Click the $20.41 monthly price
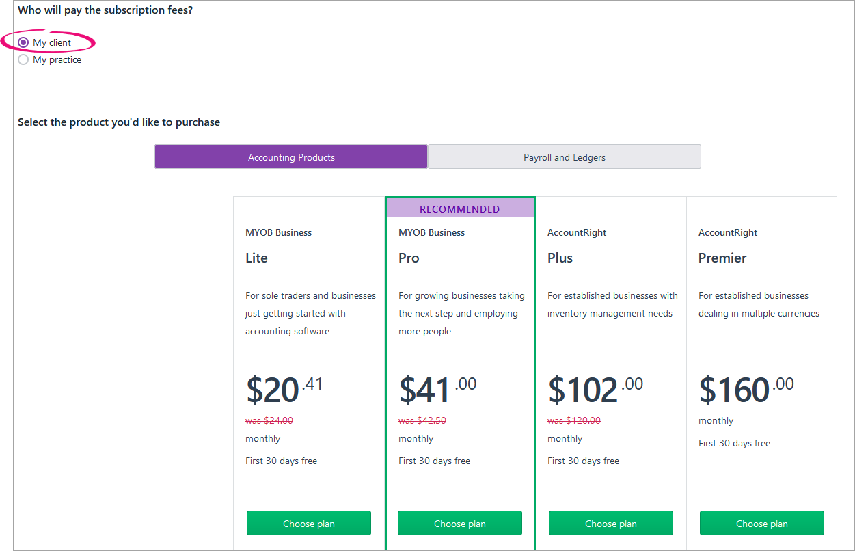 [284, 390]
